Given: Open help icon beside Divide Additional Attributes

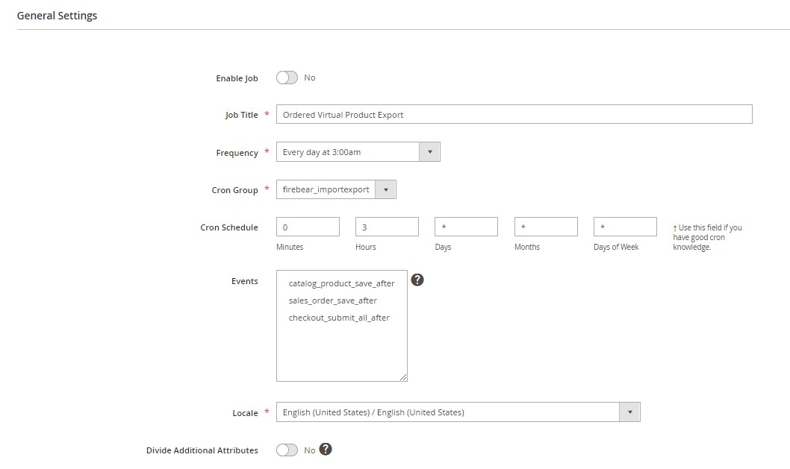Looking at the screenshot, I should click(326, 449).
